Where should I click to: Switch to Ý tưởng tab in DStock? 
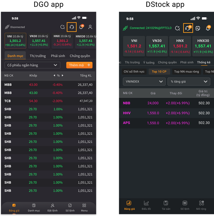149,62
